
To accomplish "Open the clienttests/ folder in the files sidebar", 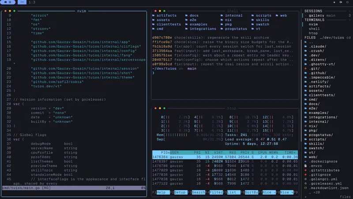I will [322, 95].
